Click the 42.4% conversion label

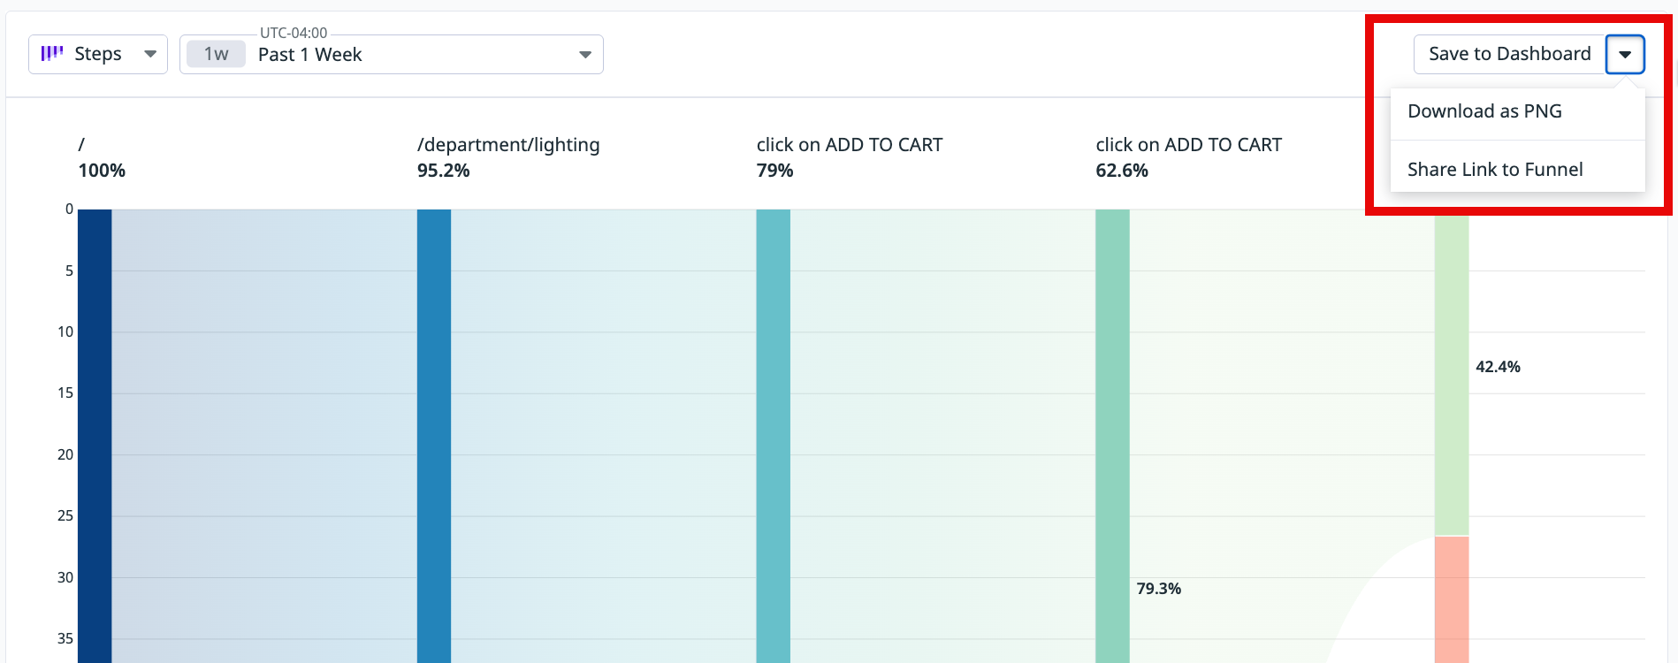click(1498, 367)
